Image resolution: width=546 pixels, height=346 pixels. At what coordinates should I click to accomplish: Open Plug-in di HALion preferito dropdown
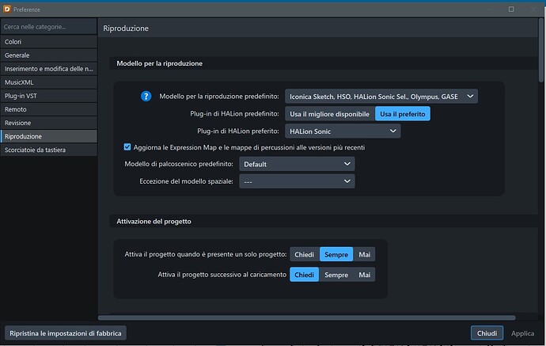pyautogui.click(x=343, y=131)
